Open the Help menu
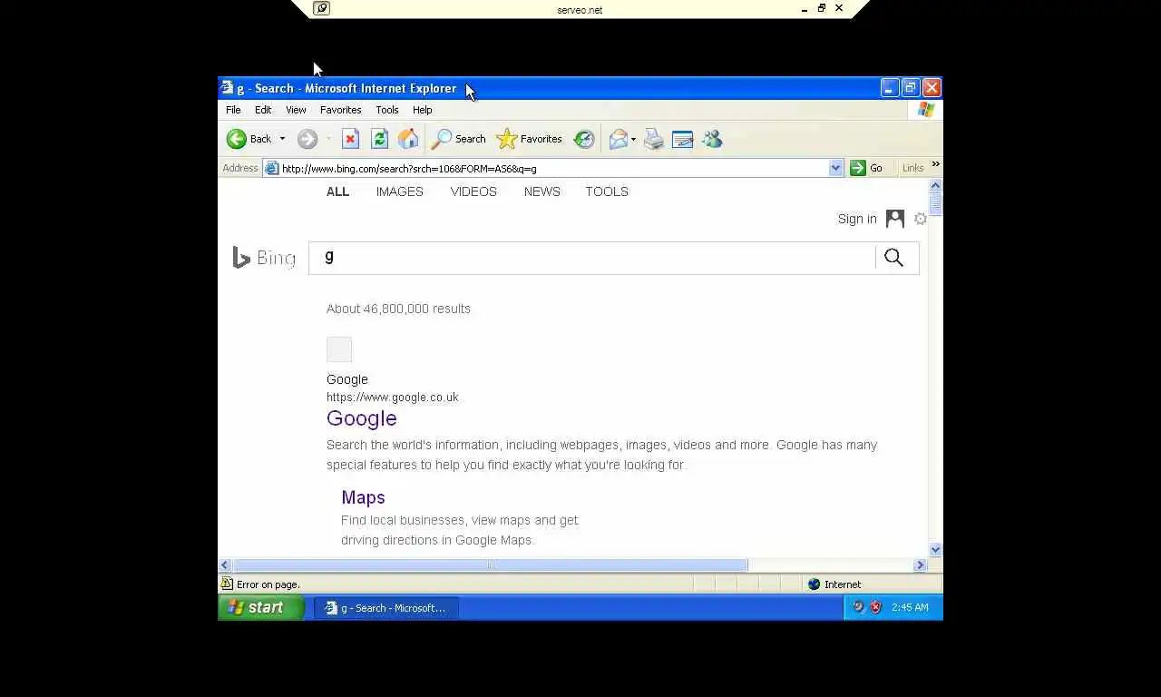 (x=423, y=110)
